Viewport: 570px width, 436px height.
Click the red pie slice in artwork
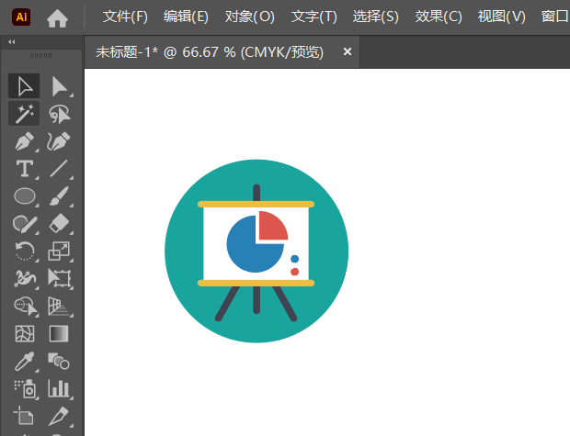[272, 226]
